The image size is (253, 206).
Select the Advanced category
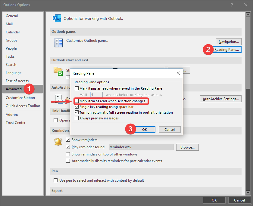pyautogui.click(x=23, y=89)
